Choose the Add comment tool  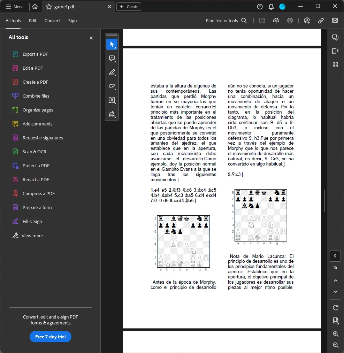pos(112,58)
